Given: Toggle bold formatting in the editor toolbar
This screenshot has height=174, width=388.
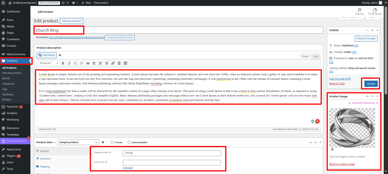Looking at the screenshot, I should [x=63, y=63].
